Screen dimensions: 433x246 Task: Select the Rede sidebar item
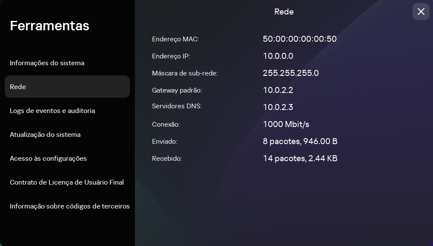[67, 87]
